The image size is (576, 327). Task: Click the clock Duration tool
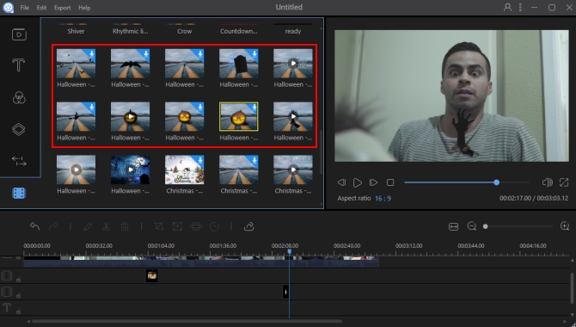point(215,226)
